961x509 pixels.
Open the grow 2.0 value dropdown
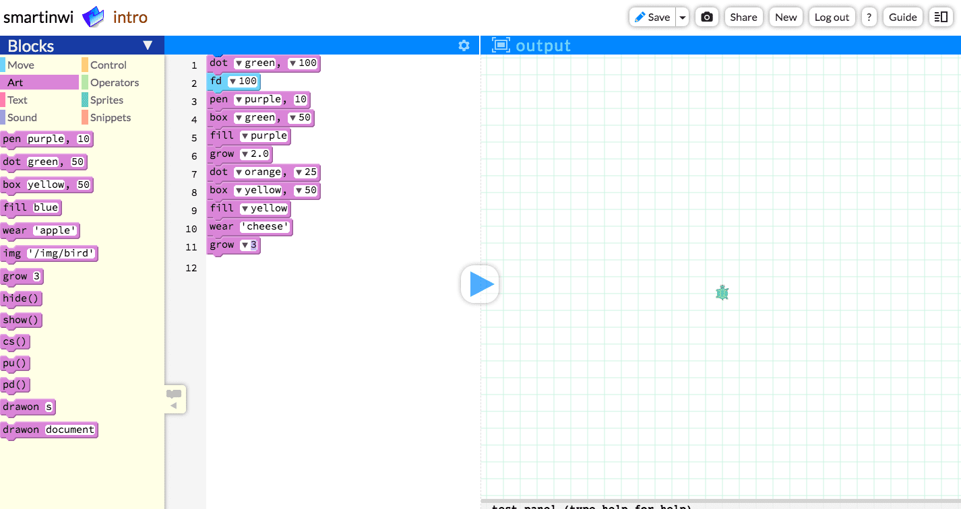tap(245, 154)
